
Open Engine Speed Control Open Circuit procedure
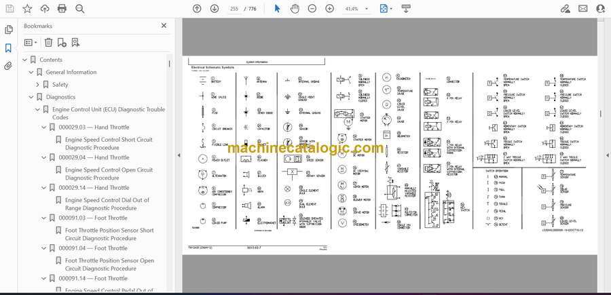pyautogui.click(x=109, y=174)
